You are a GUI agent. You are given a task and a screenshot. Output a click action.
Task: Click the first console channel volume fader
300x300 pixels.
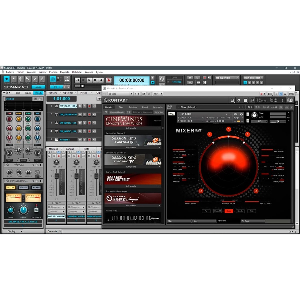point(57,176)
